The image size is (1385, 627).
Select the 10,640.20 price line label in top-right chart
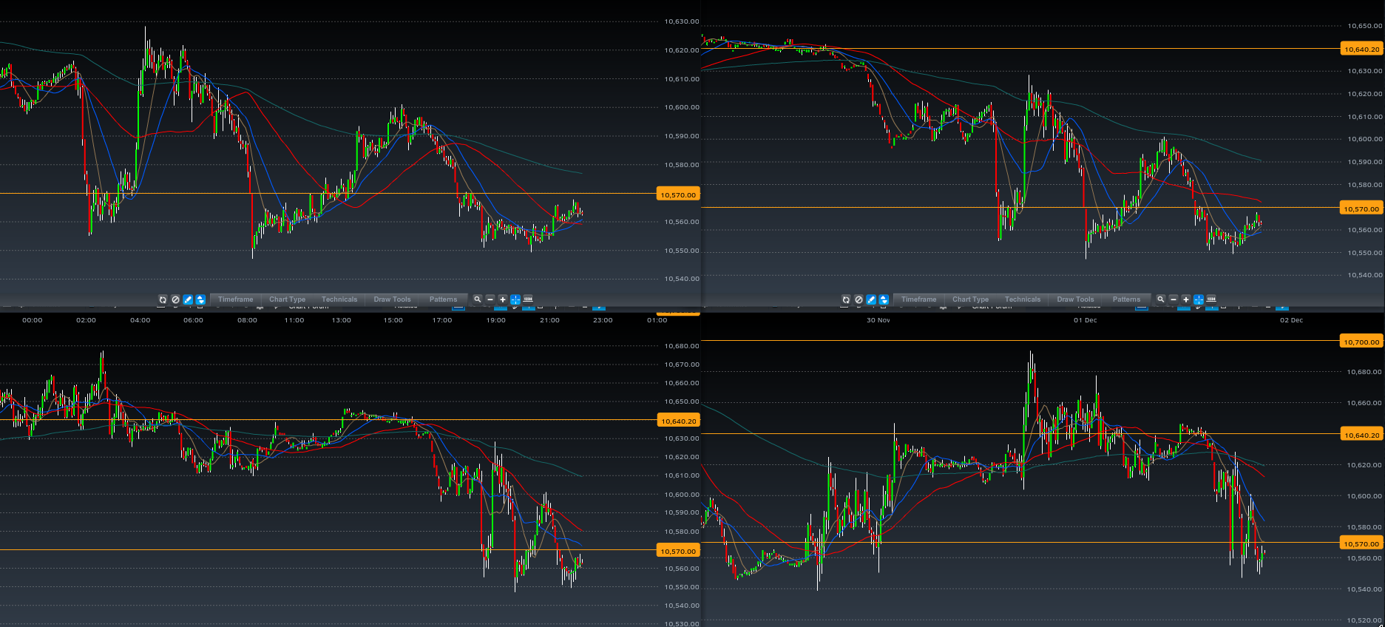pos(1361,50)
